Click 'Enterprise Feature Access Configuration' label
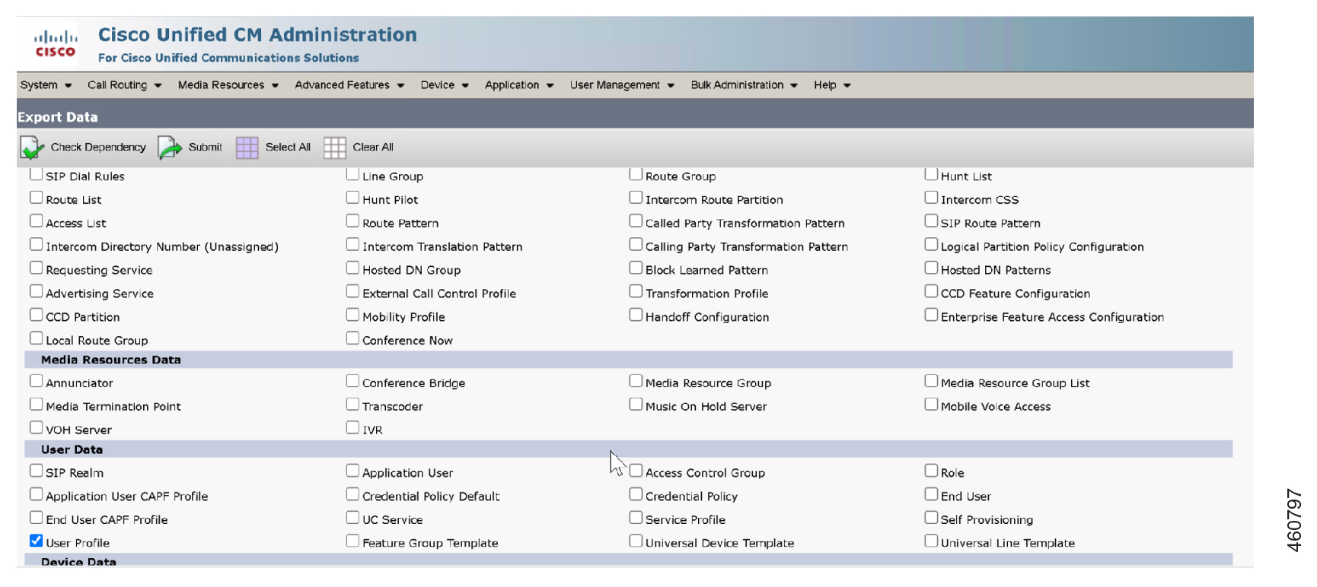Screen dimensions: 1317x587 click(x=1052, y=317)
